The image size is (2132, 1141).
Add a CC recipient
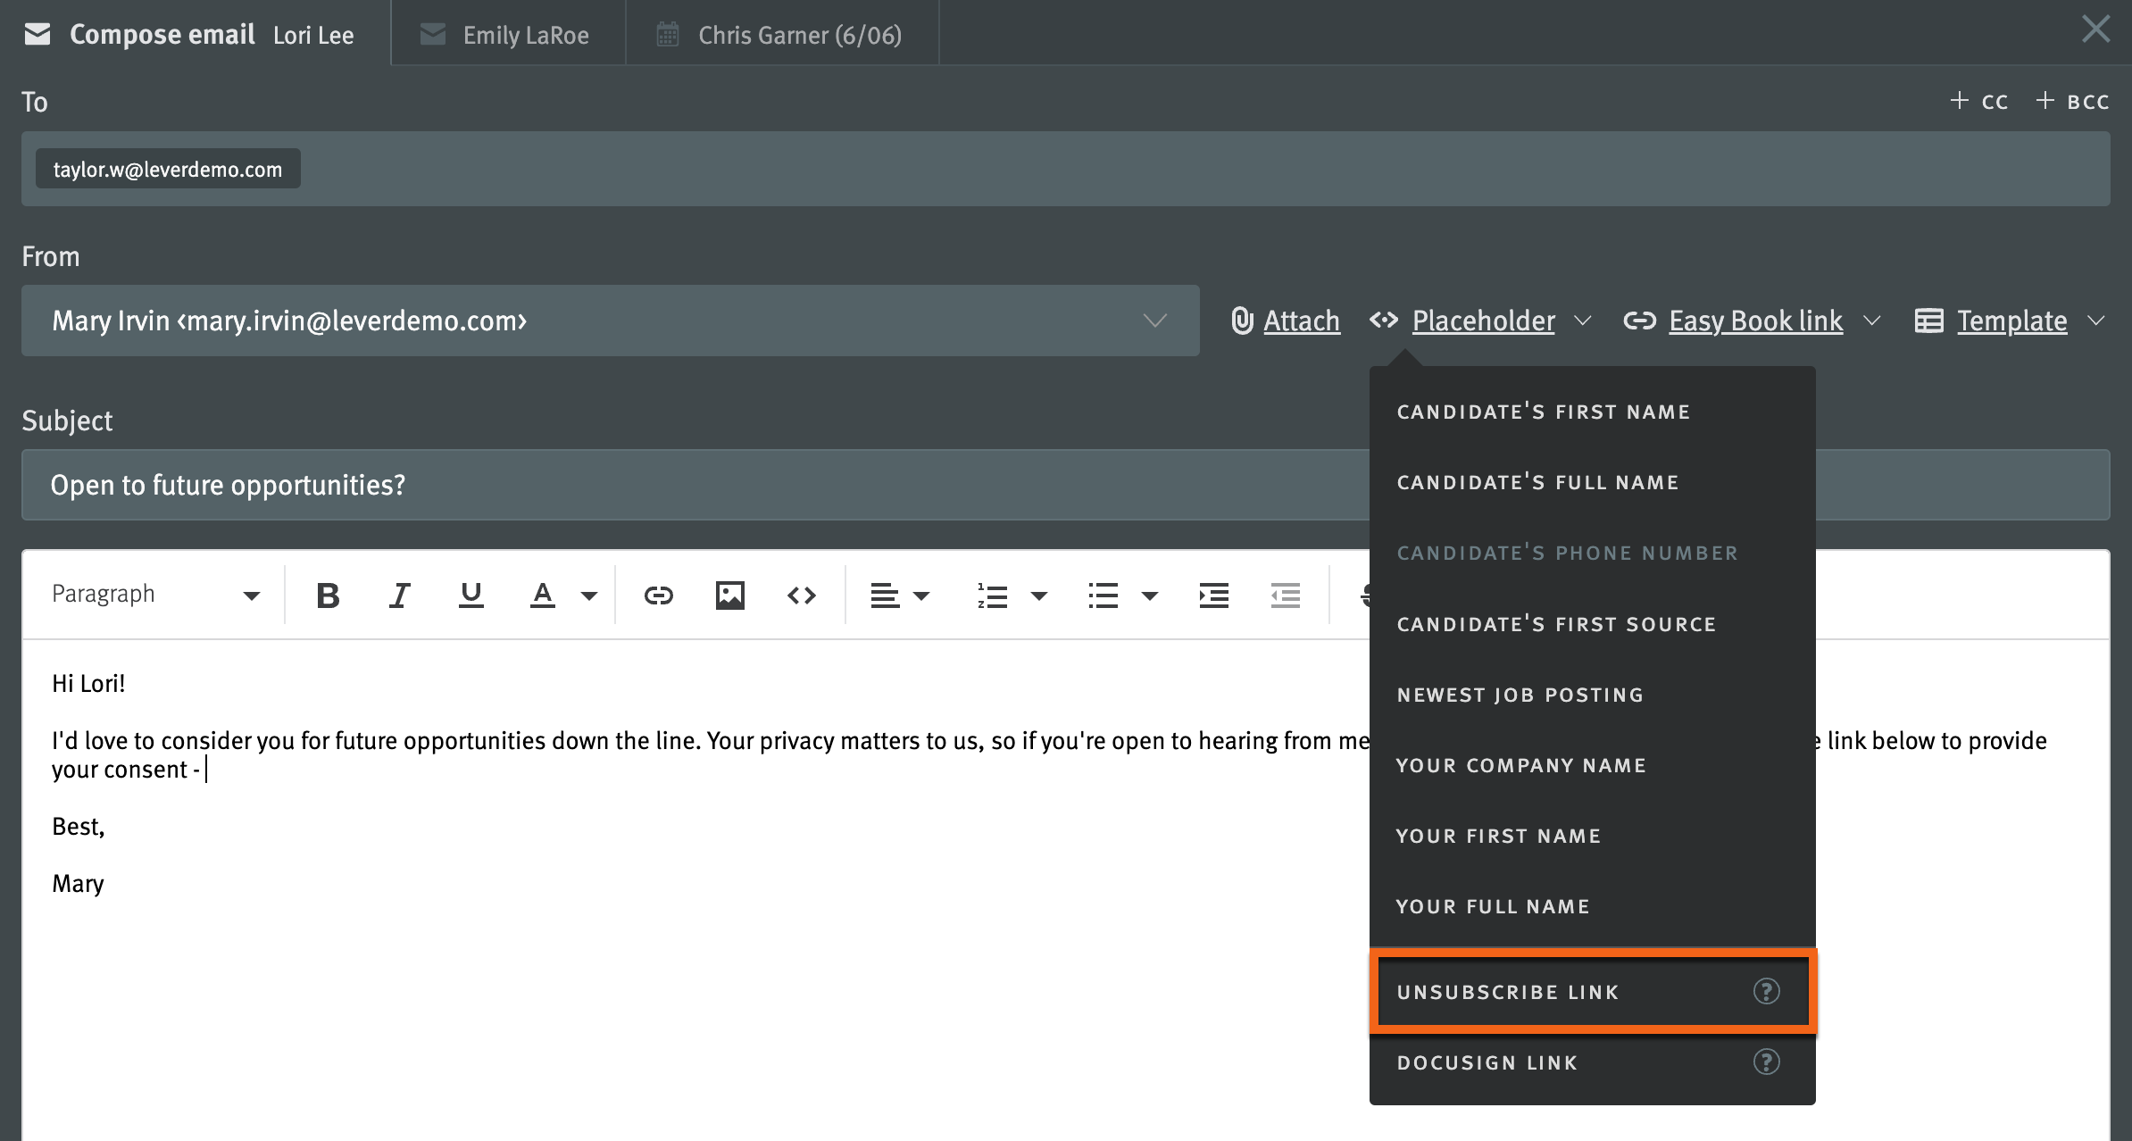click(1978, 101)
